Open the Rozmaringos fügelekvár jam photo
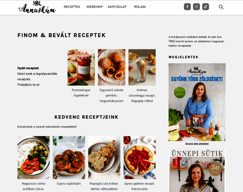 pos(81,67)
